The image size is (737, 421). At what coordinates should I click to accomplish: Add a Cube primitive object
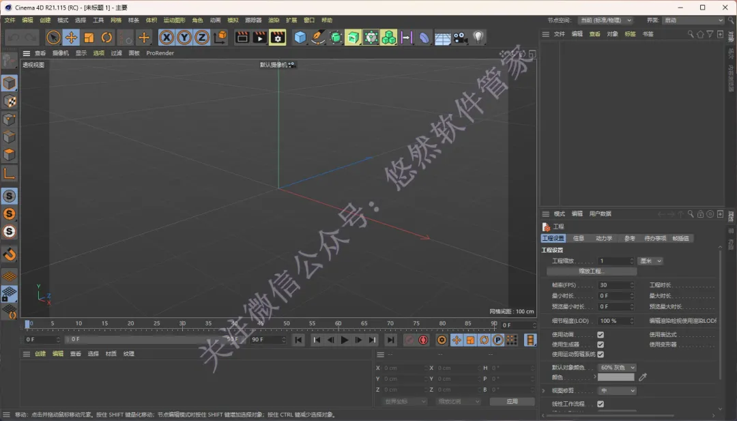(x=300, y=38)
